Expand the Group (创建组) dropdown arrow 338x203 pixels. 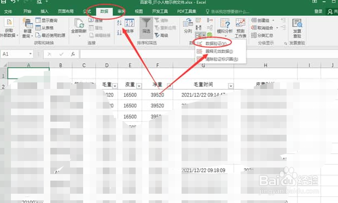pos(273,20)
